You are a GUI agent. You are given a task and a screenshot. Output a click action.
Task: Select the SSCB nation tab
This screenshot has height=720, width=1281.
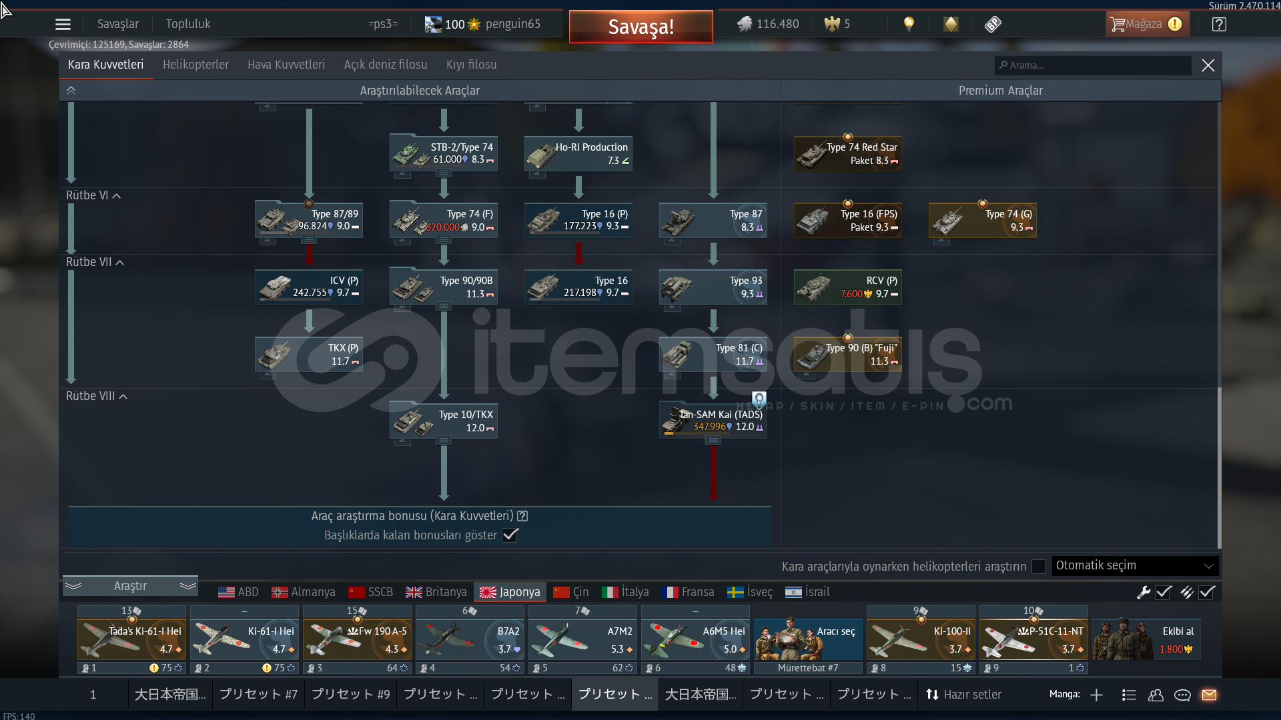click(x=370, y=592)
